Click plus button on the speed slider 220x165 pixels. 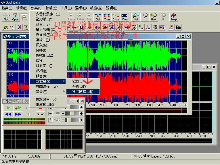pyautogui.click(x=81, y=120)
